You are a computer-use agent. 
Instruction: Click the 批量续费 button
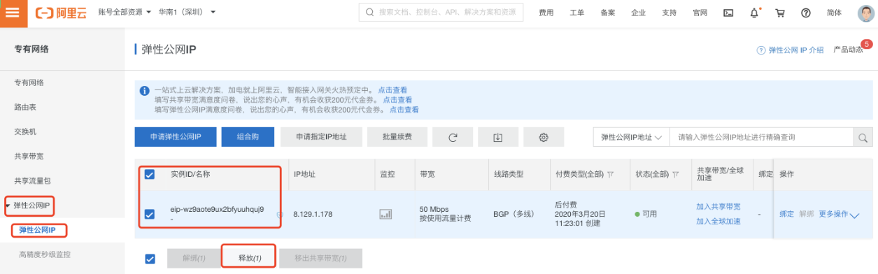coord(397,138)
